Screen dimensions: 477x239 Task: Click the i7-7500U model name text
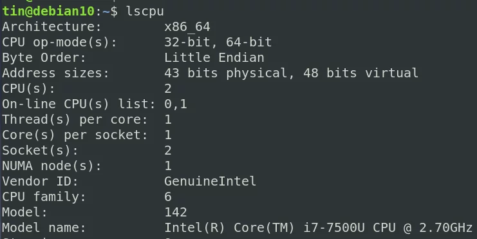[334, 228]
